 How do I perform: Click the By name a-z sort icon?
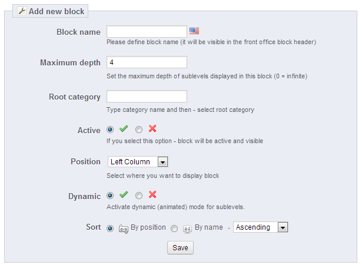click(188, 229)
